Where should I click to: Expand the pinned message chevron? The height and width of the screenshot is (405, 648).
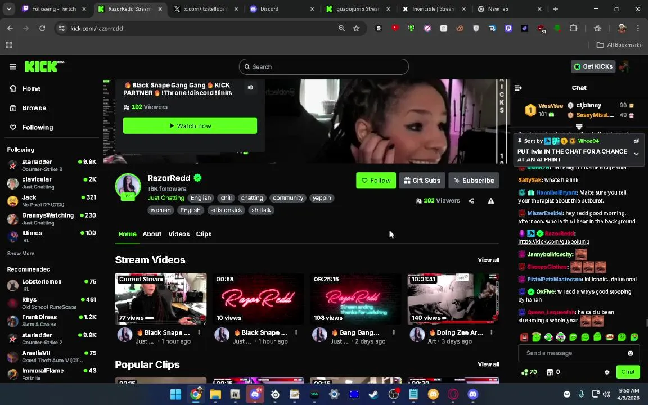pyautogui.click(x=636, y=154)
